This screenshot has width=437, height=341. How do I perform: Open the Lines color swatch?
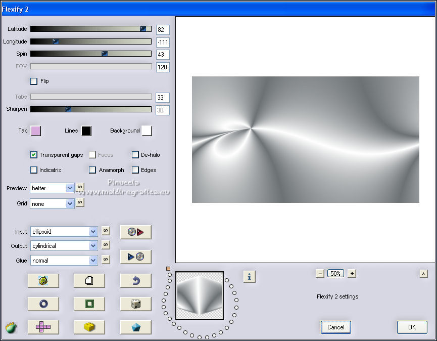point(86,131)
